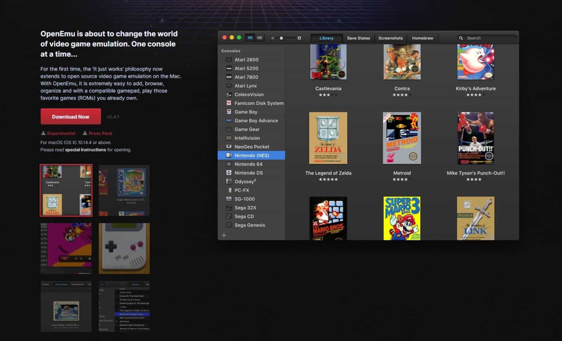The width and height of the screenshot is (562, 341).
Task: Open the gray Game Boy device thumbnail
Action: point(124,249)
